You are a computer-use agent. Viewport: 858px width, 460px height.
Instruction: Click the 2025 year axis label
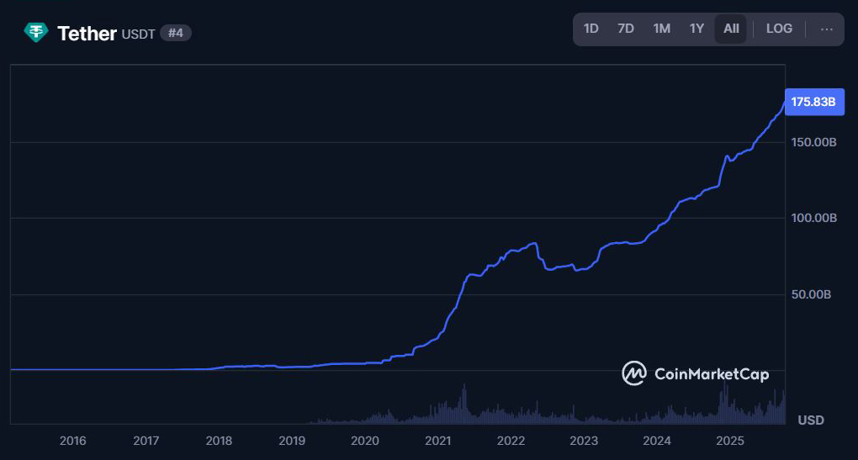(x=730, y=441)
